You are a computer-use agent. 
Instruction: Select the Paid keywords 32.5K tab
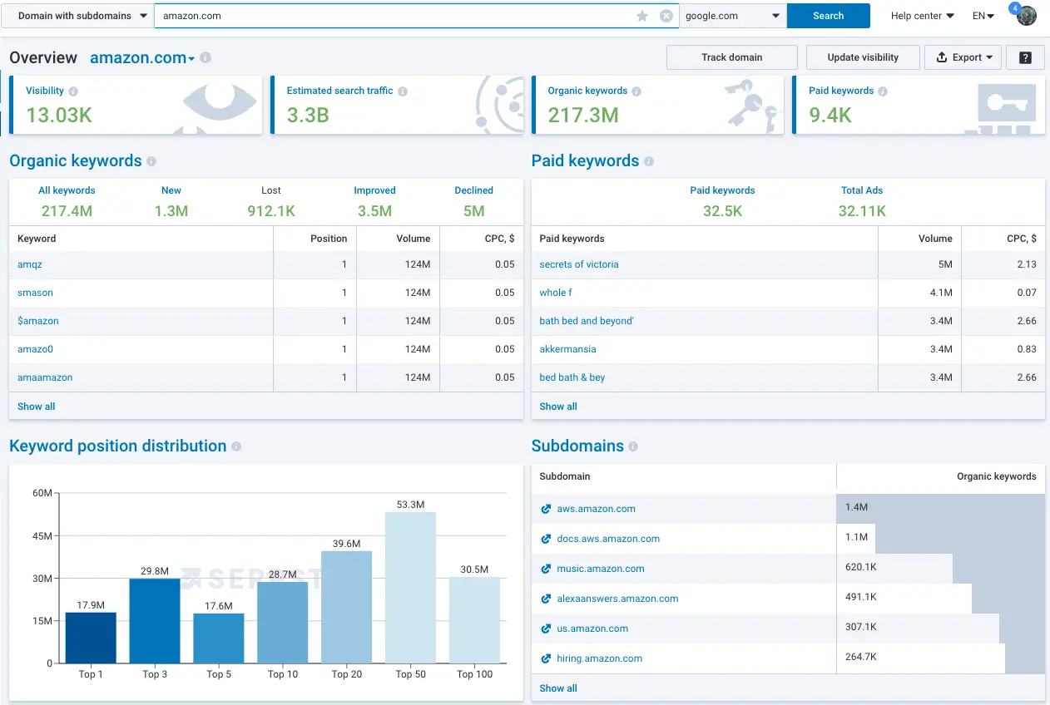pyautogui.click(x=722, y=201)
